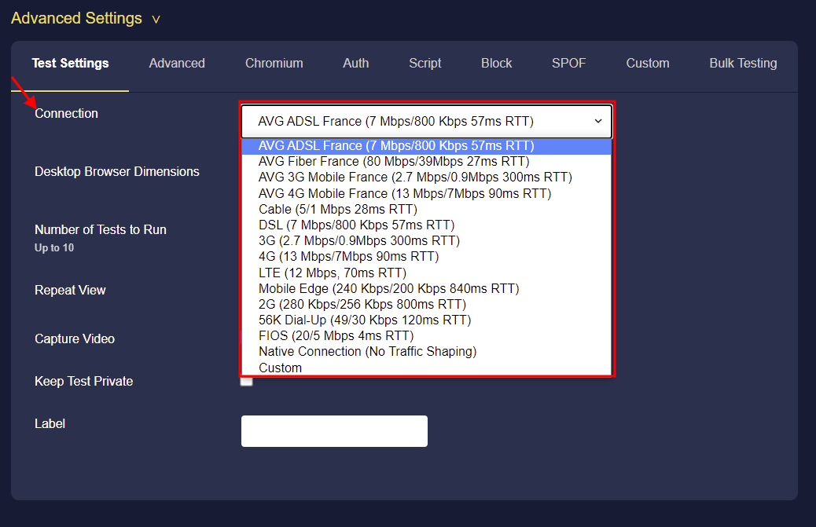Click the Capture Video label
Screen dimensions: 816x527
pos(75,339)
